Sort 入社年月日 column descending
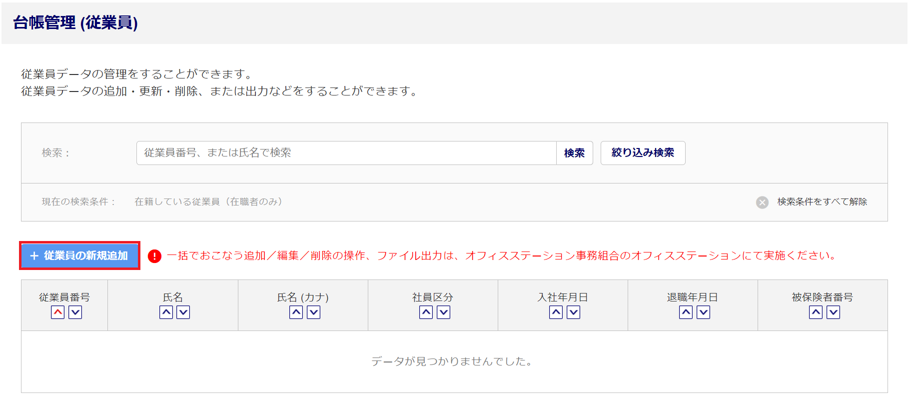This screenshot has height=397, width=909. click(x=573, y=312)
